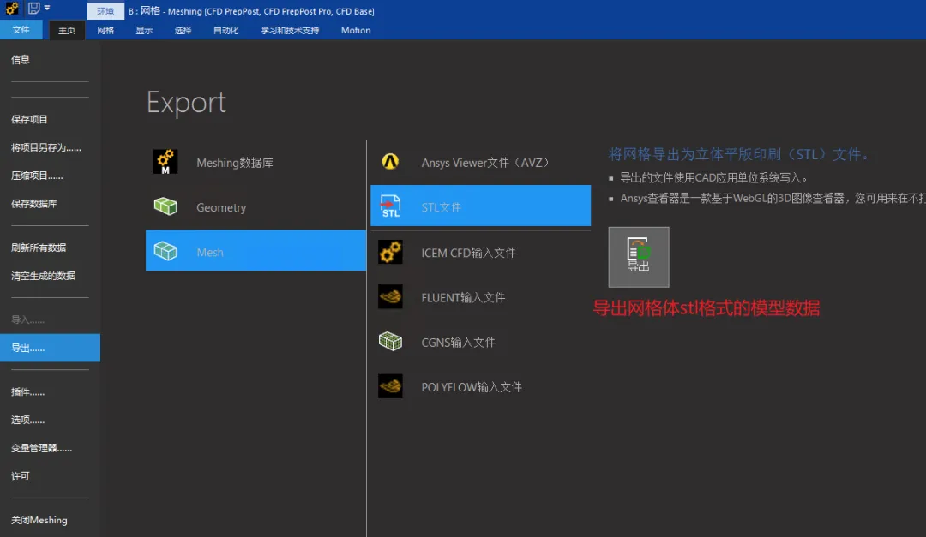
Task: Open 插件 from the sidebar
Action: click(x=27, y=392)
